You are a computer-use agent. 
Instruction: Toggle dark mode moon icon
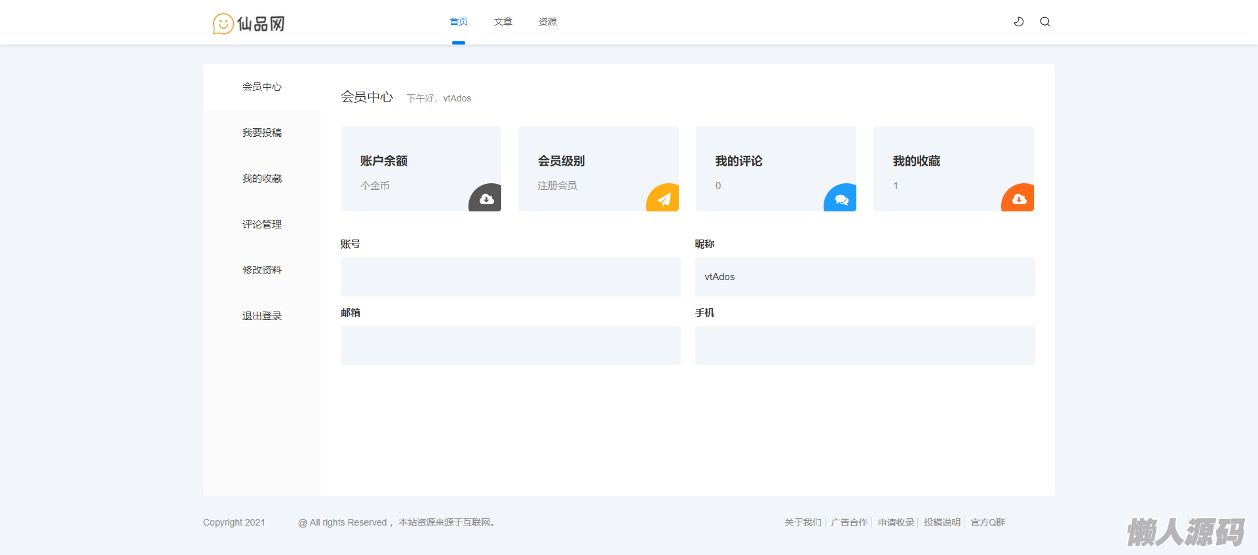pyautogui.click(x=1019, y=22)
